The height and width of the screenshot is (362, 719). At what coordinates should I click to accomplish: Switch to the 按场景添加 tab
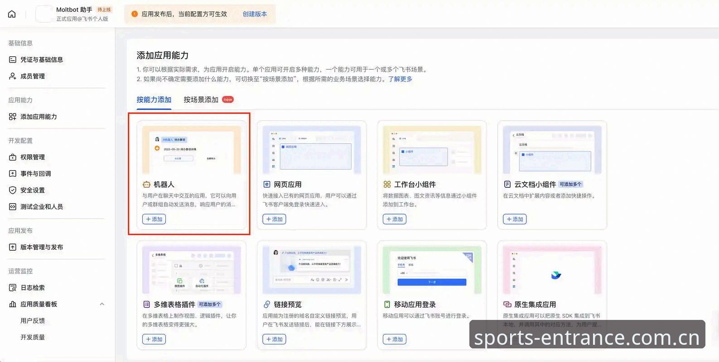201,100
